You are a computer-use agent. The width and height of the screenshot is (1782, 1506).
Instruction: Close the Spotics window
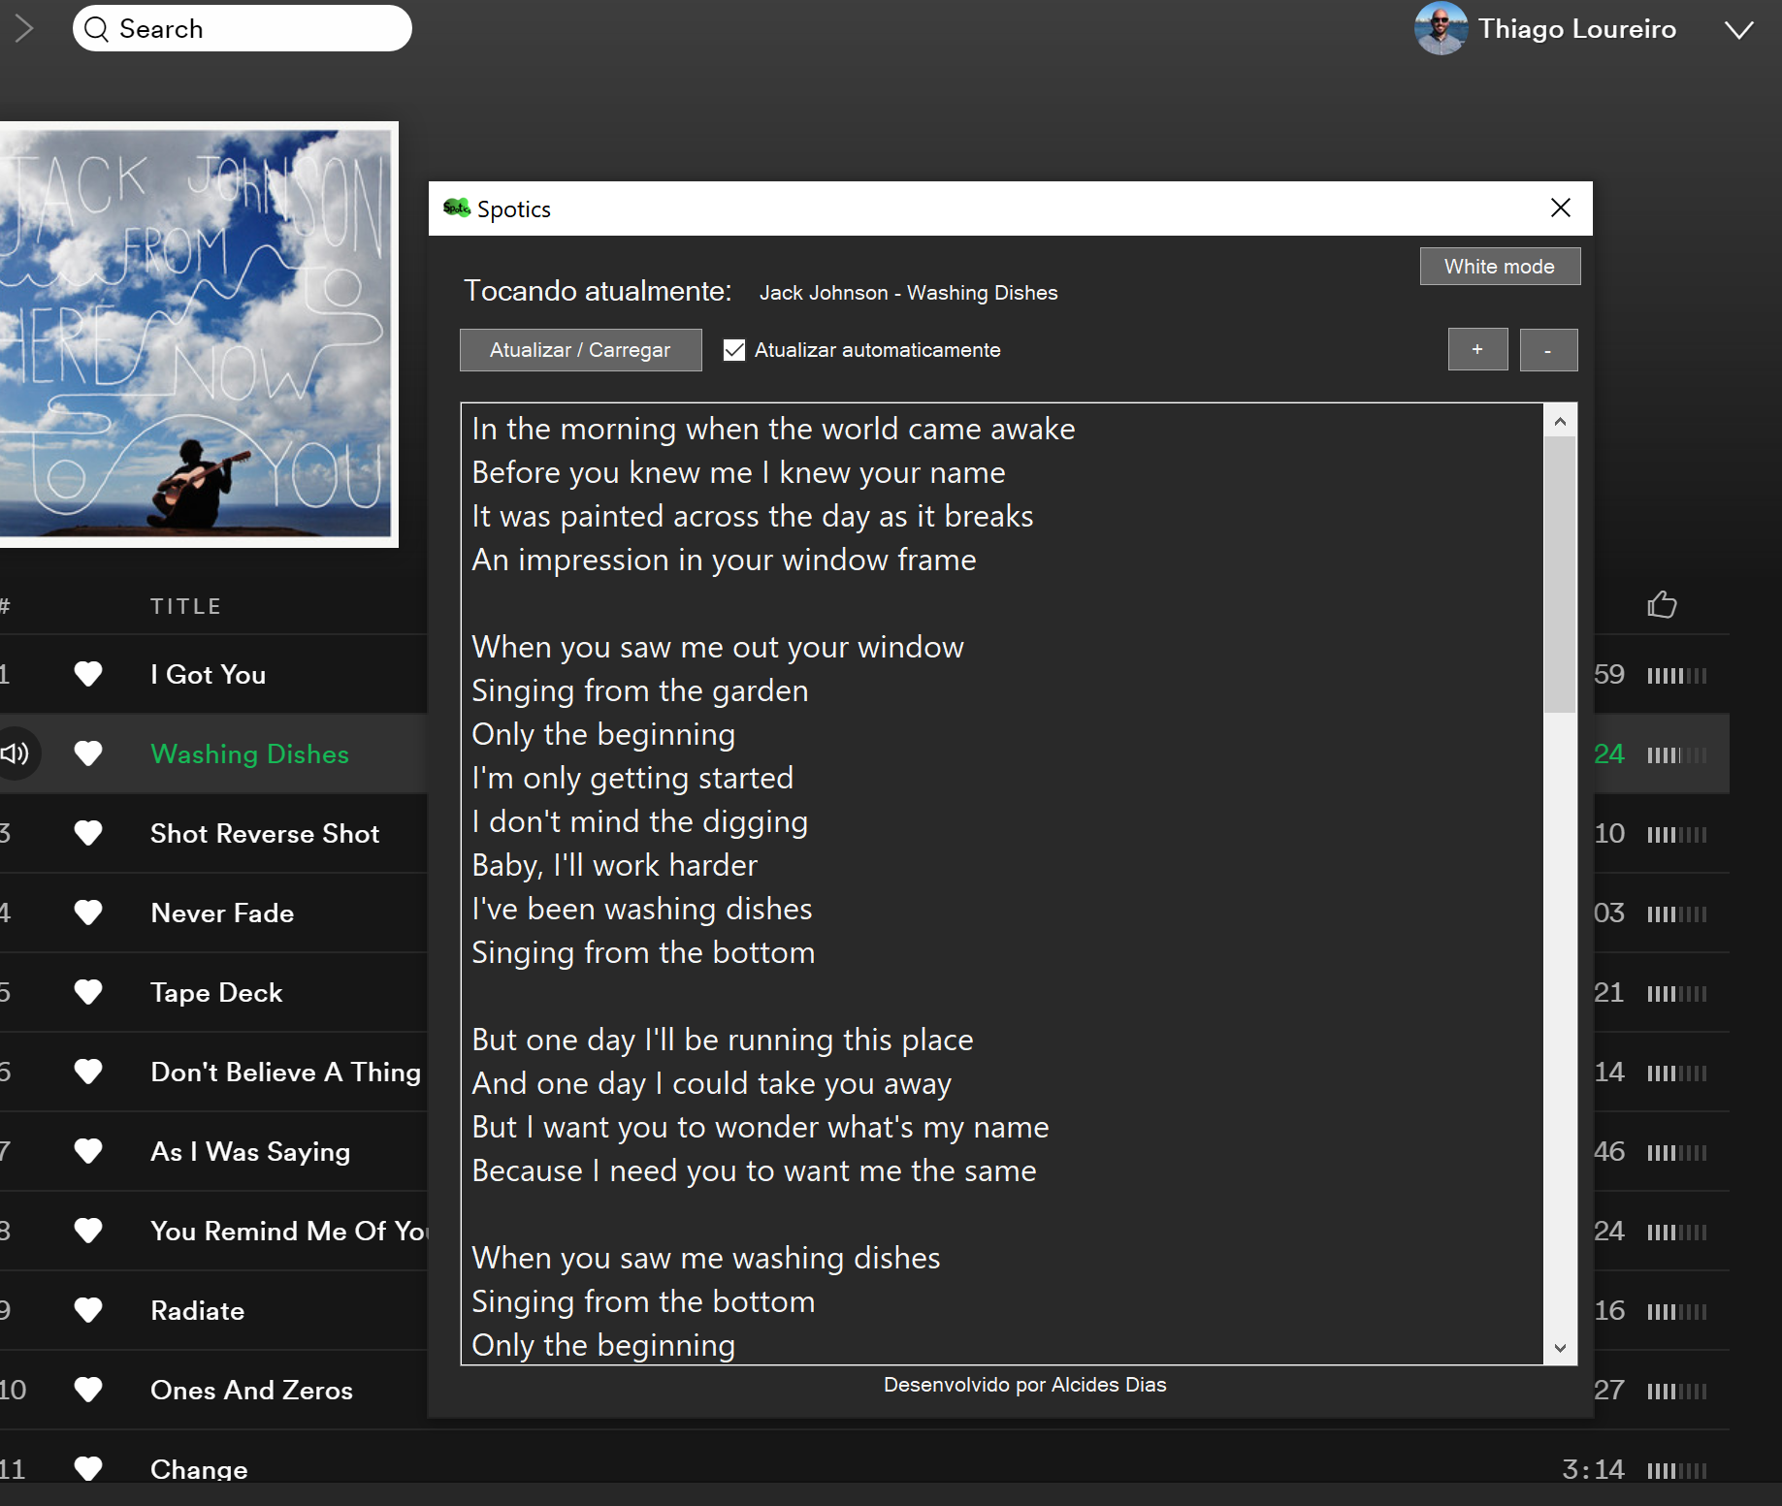(1561, 208)
